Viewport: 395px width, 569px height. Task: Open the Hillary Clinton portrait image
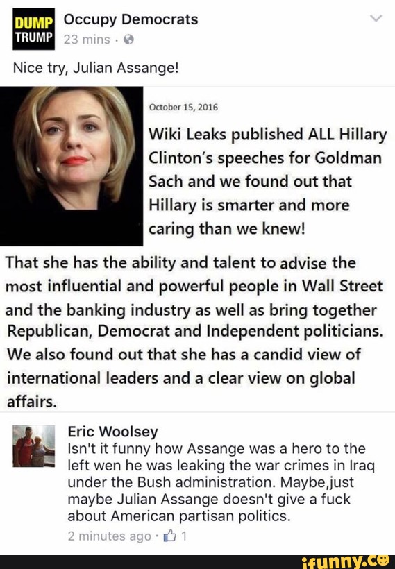click(x=72, y=167)
